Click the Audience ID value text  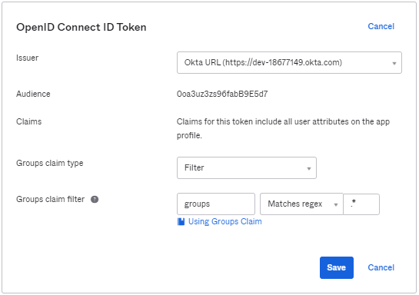pos(222,94)
